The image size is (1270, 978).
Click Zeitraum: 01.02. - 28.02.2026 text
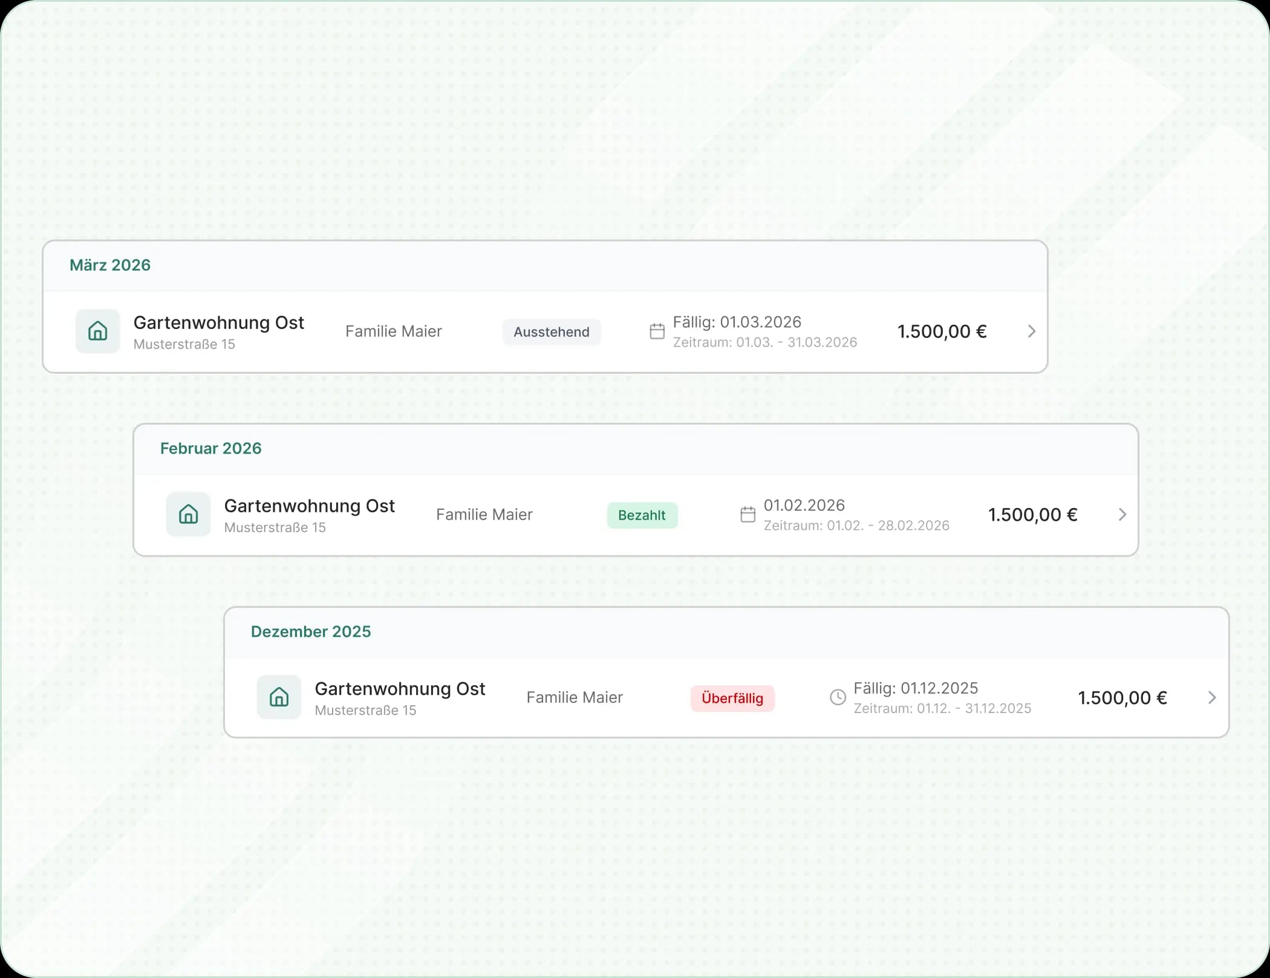pyautogui.click(x=856, y=526)
